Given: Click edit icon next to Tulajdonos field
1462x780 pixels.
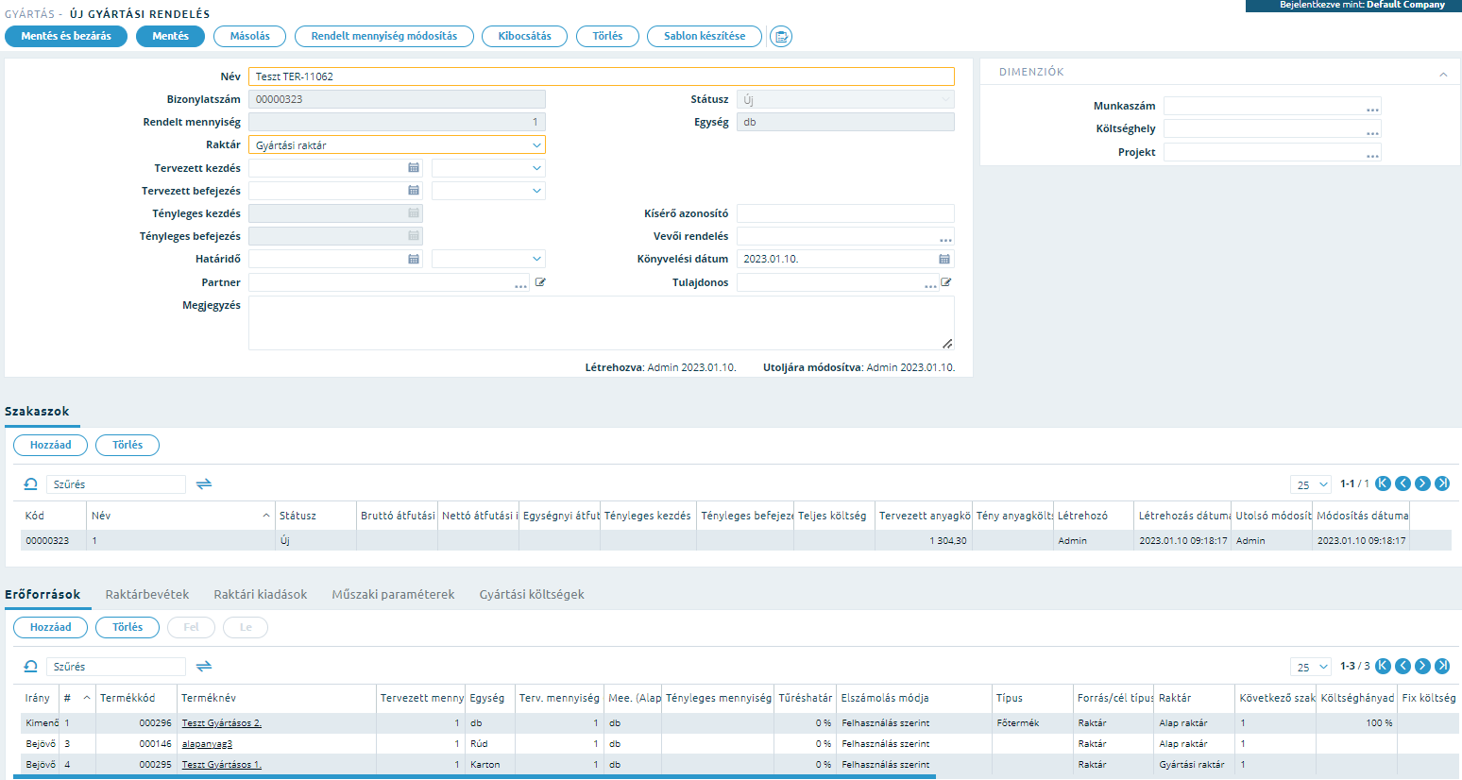Looking at the screenshot, I should (x=946, y=282).
